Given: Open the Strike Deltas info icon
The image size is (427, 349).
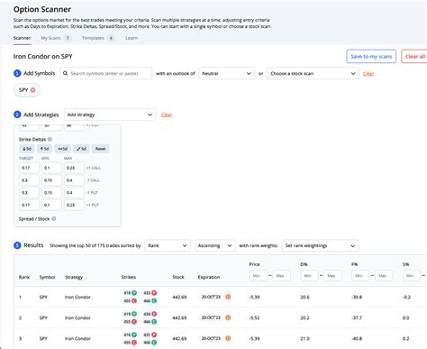Looking at the screenshot, I should click(50, 139).
